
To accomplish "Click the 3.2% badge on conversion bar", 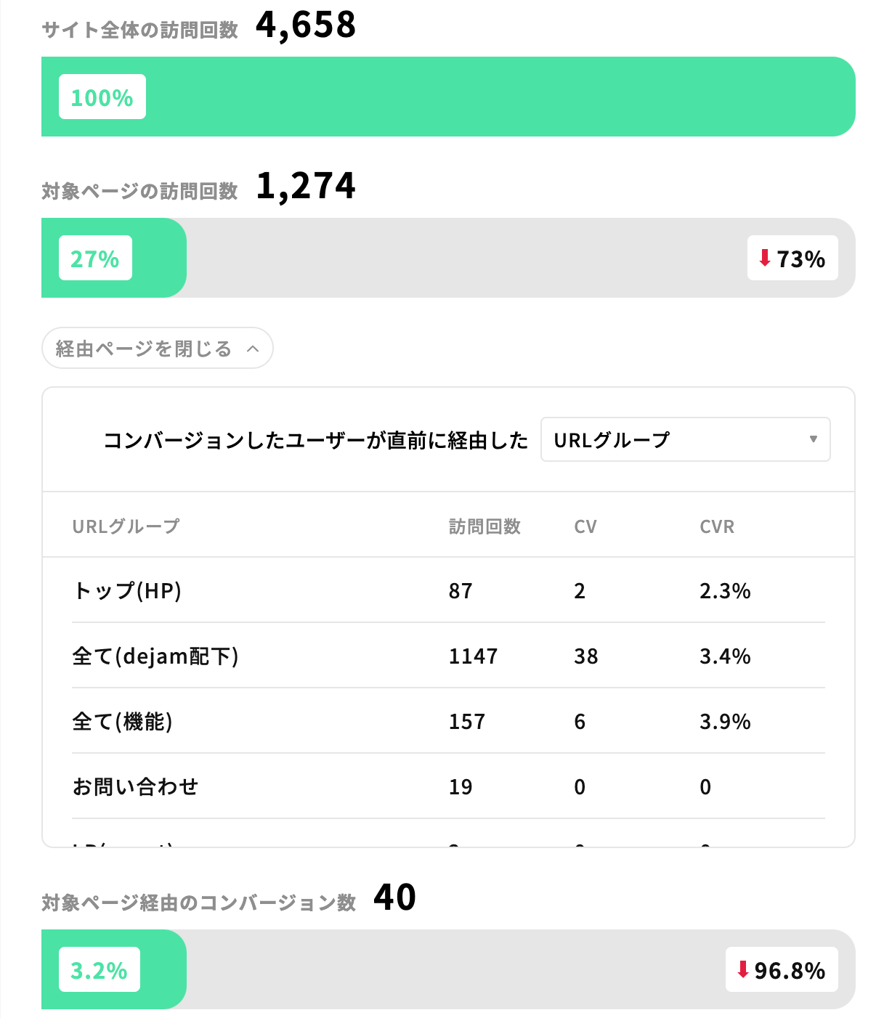I will [99, 969].
